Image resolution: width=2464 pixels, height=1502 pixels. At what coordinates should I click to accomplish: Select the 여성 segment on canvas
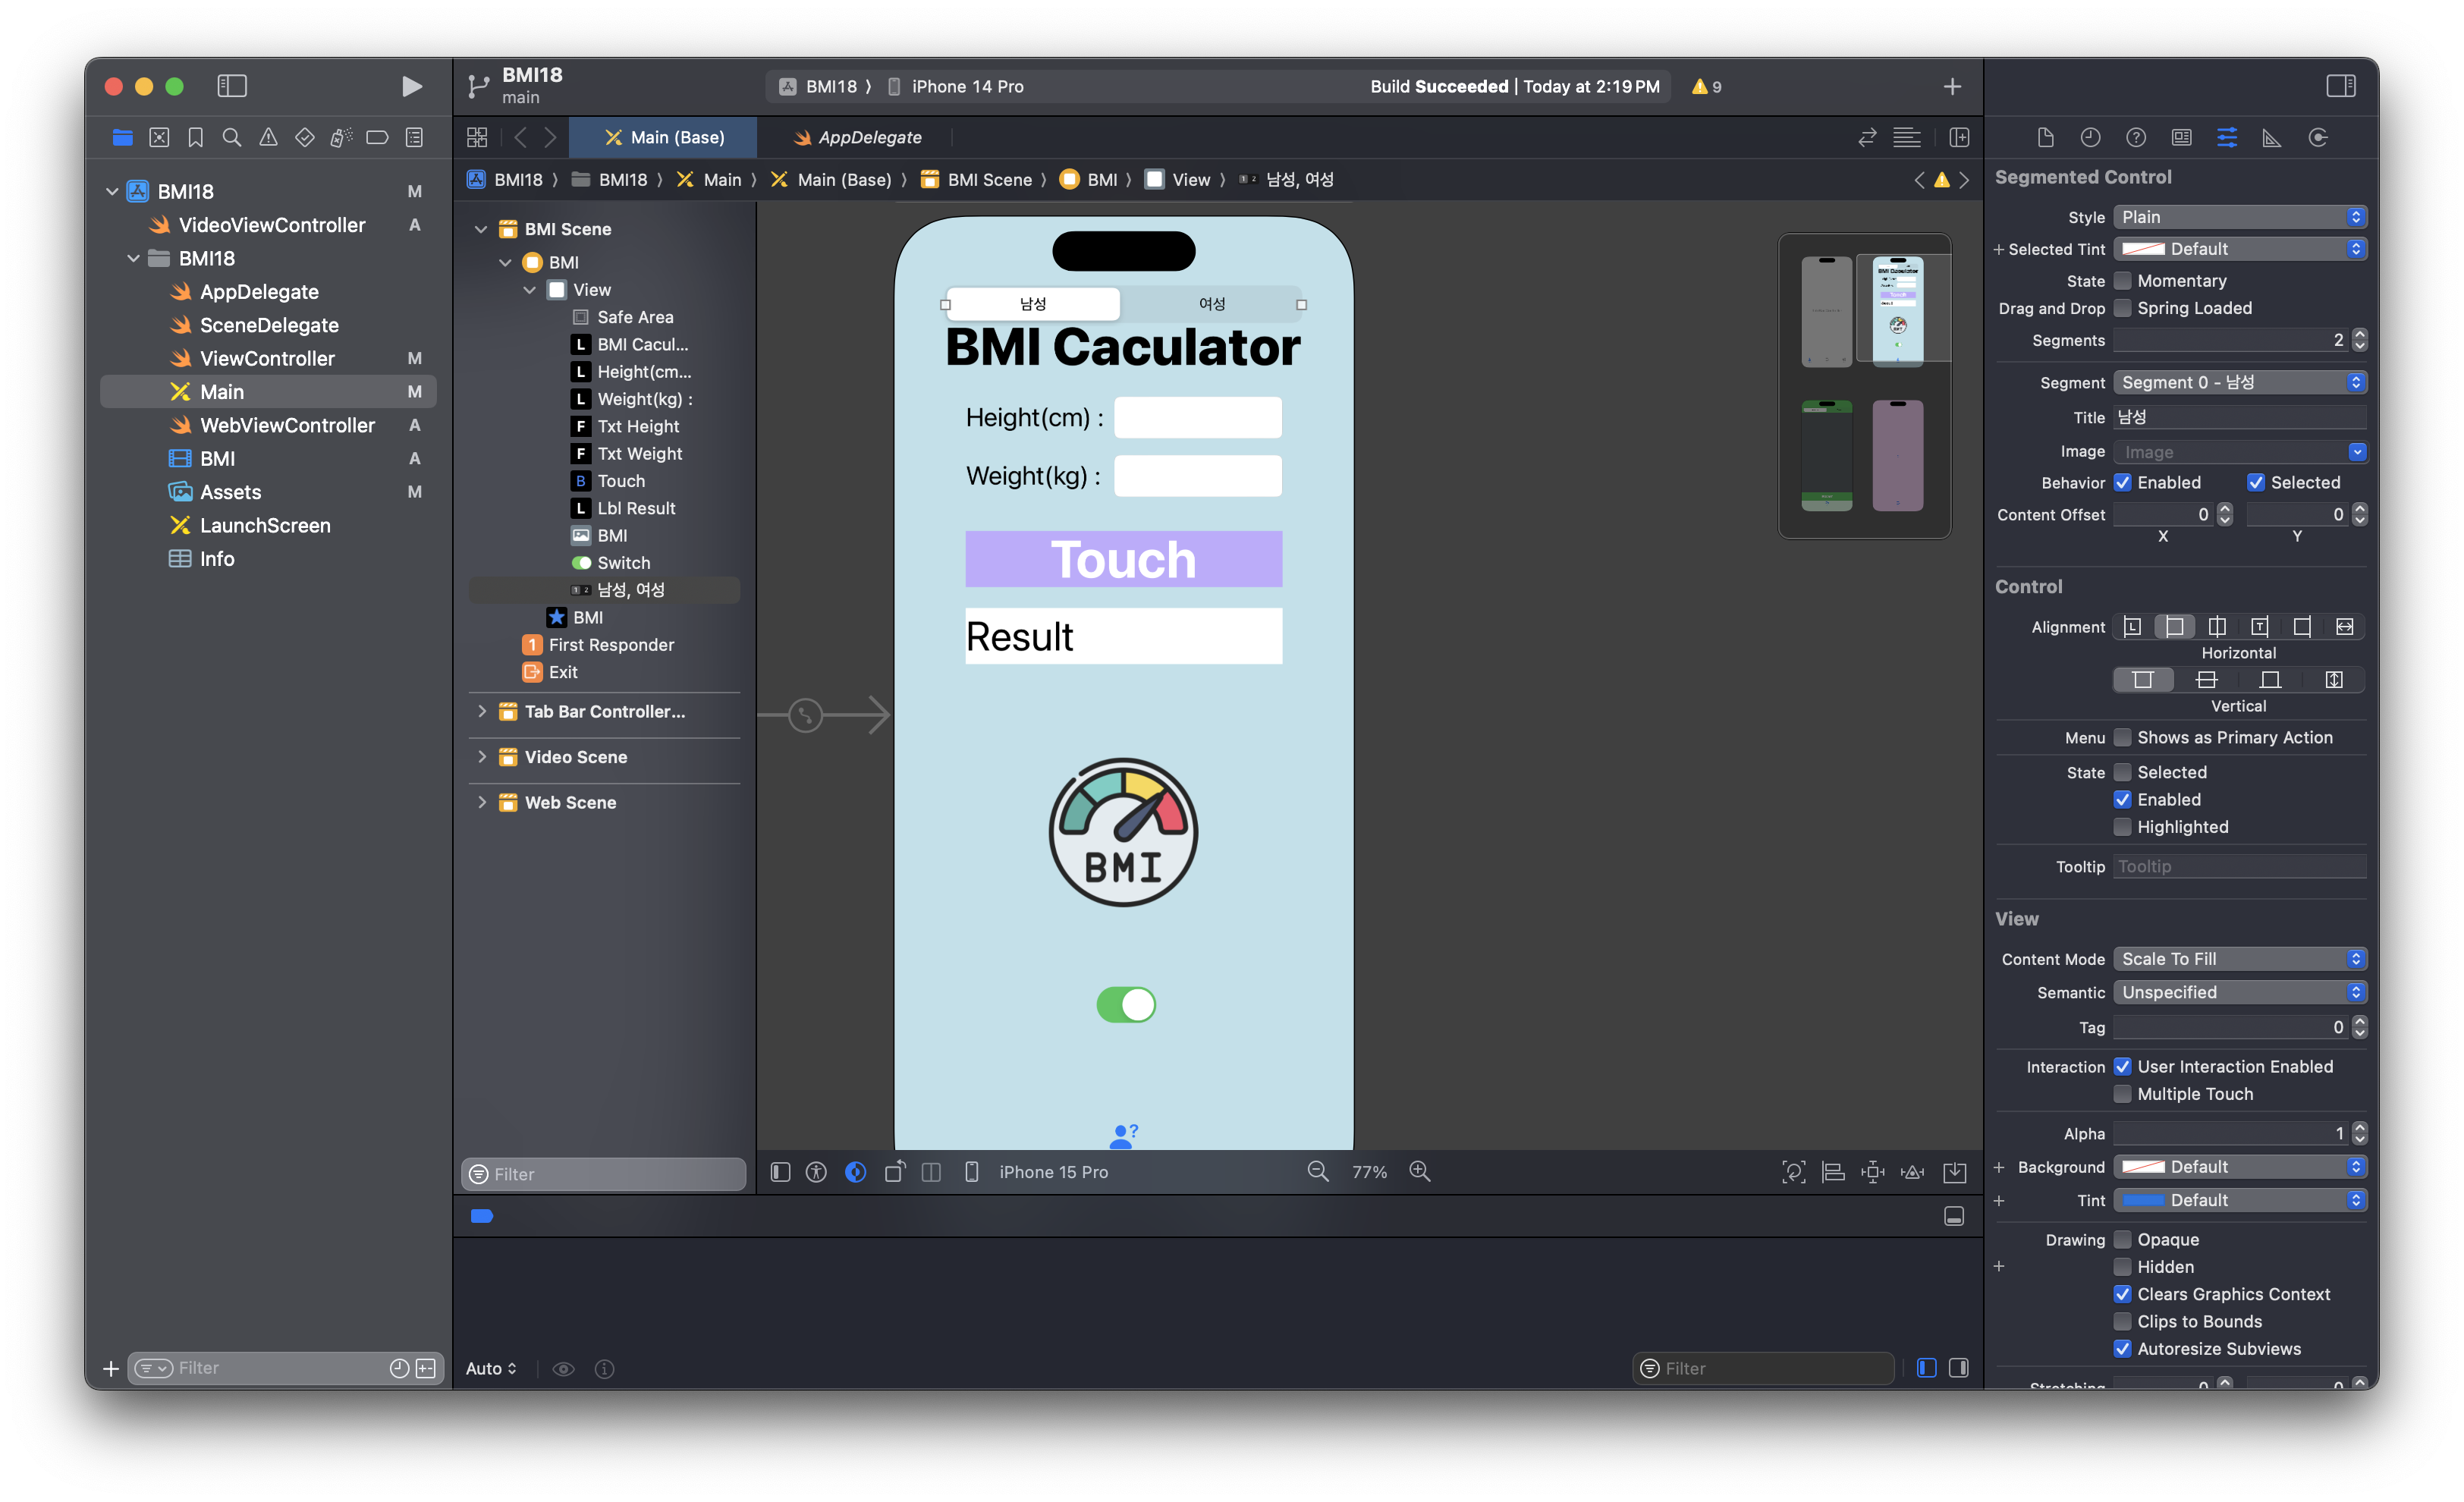click(x=1211, y=304)
